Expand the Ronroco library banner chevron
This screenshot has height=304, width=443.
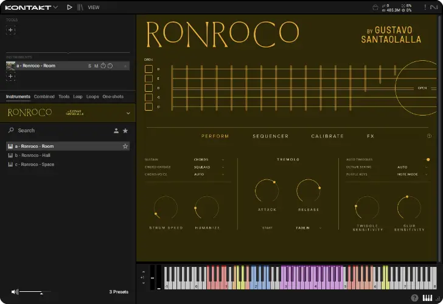point(128,113)
